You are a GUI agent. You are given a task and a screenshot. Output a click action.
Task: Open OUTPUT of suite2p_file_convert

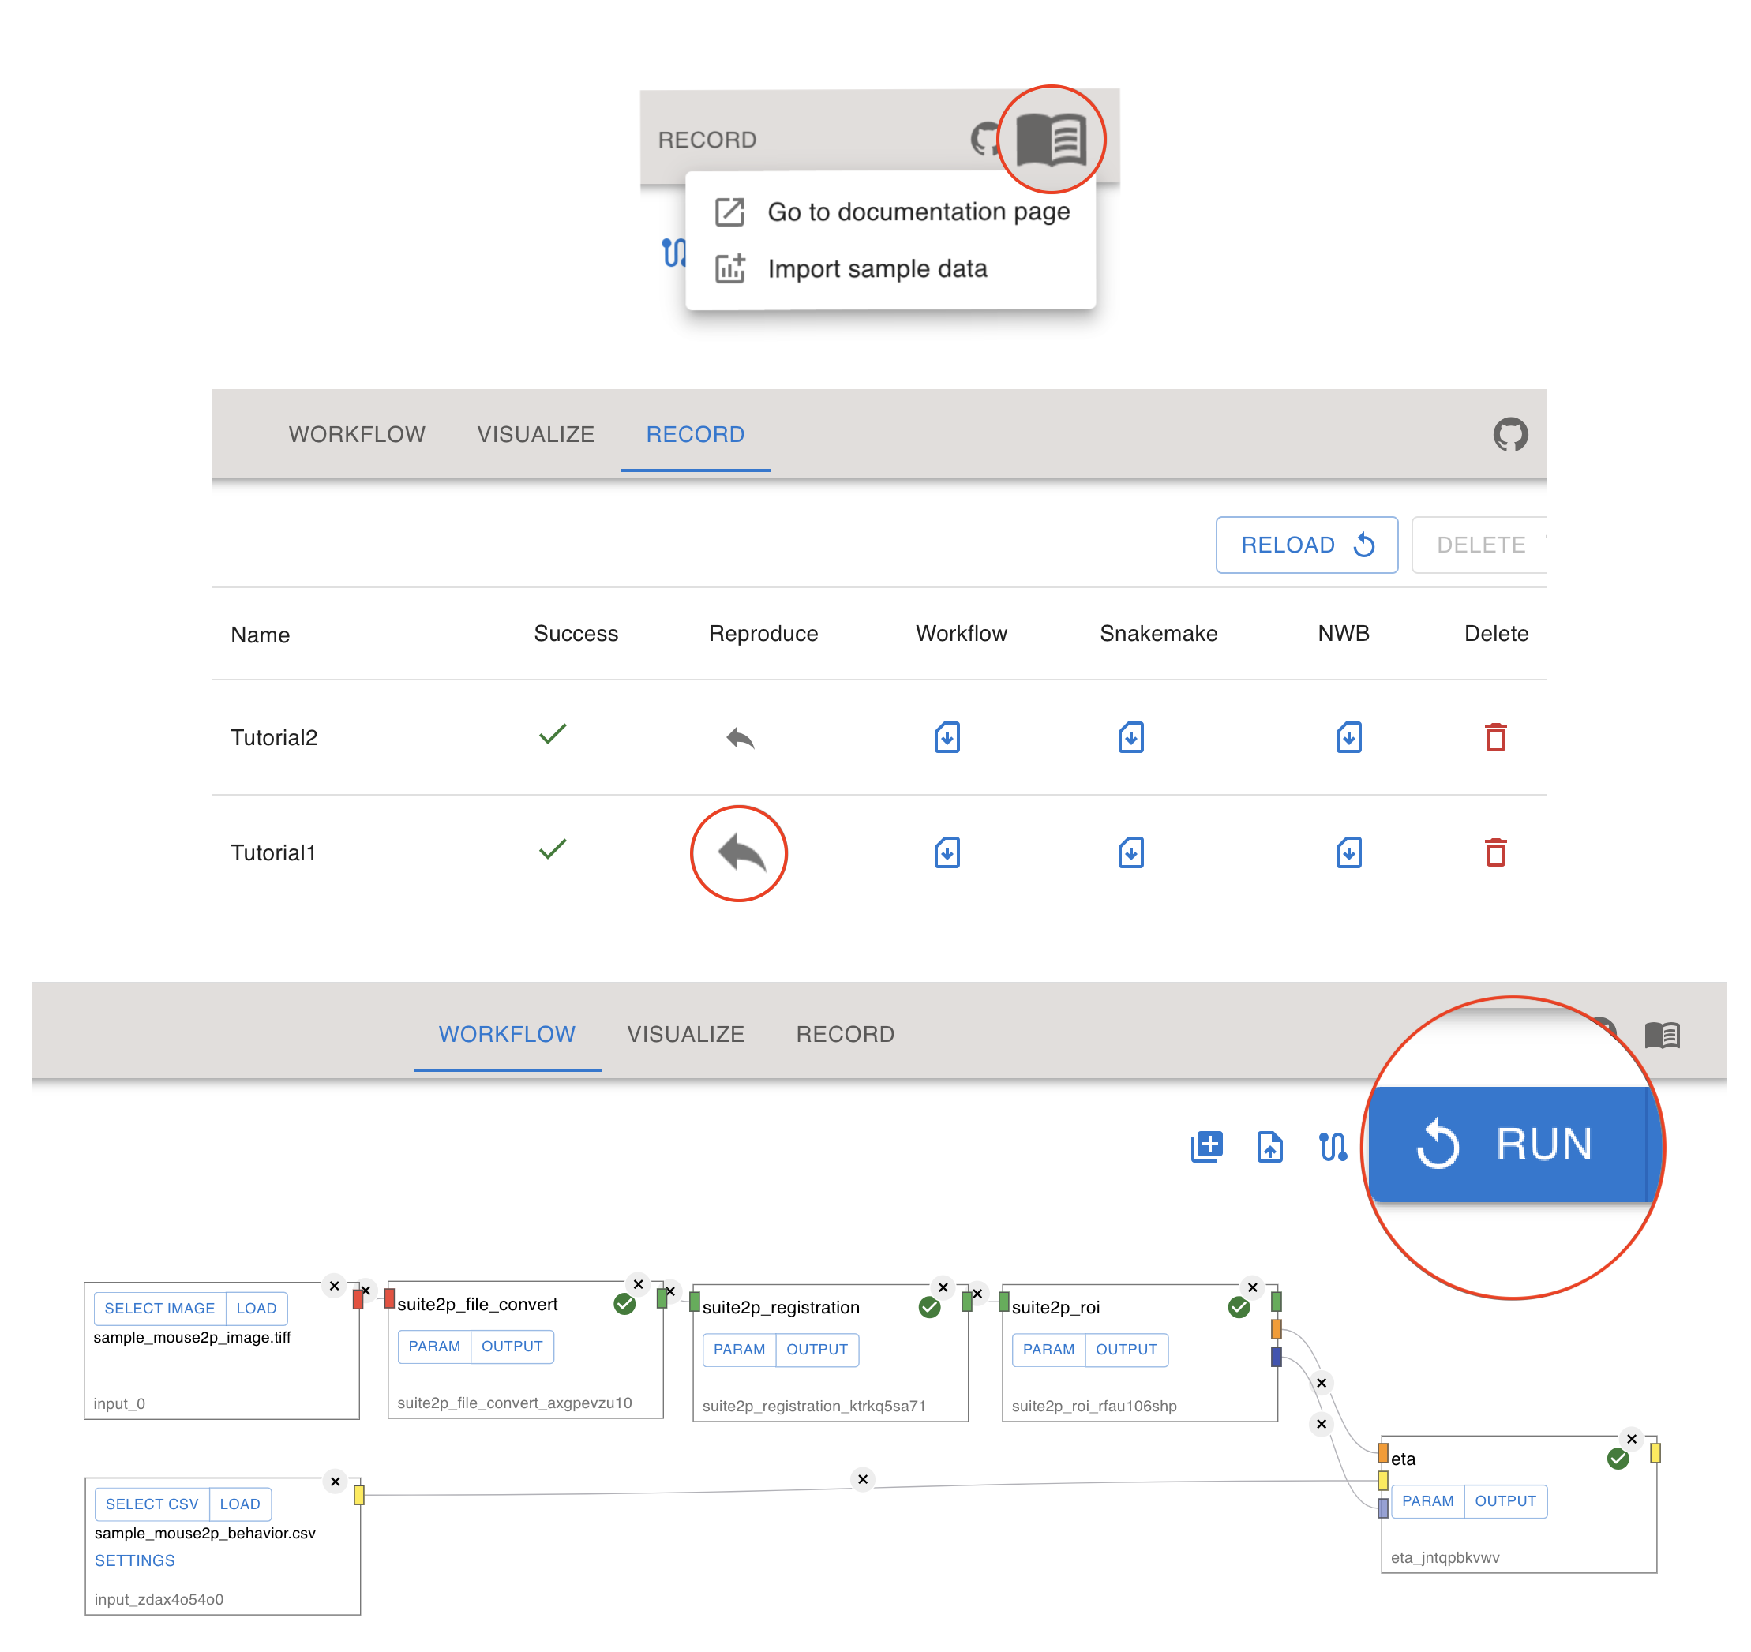[x=512, y=1347]
